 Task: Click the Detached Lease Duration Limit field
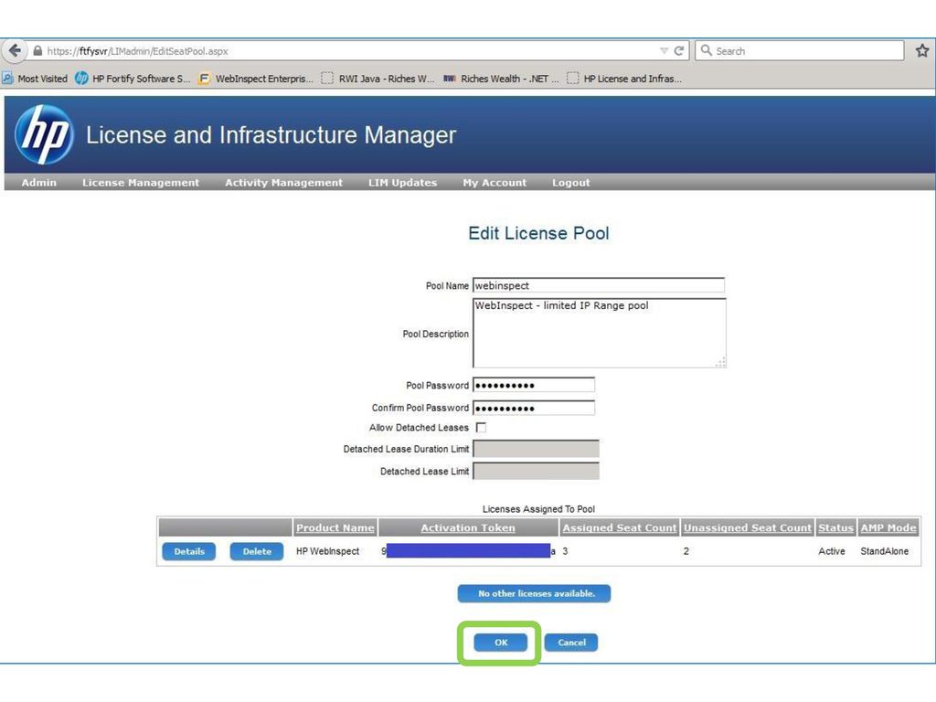point(536,449)
